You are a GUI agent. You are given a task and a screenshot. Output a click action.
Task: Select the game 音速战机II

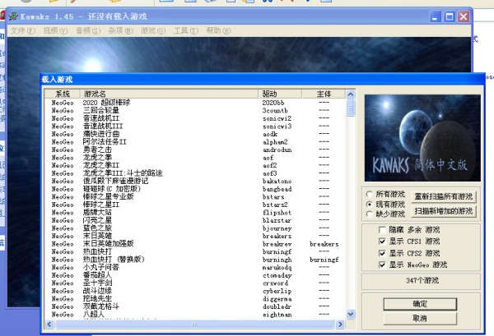[100, 118]
